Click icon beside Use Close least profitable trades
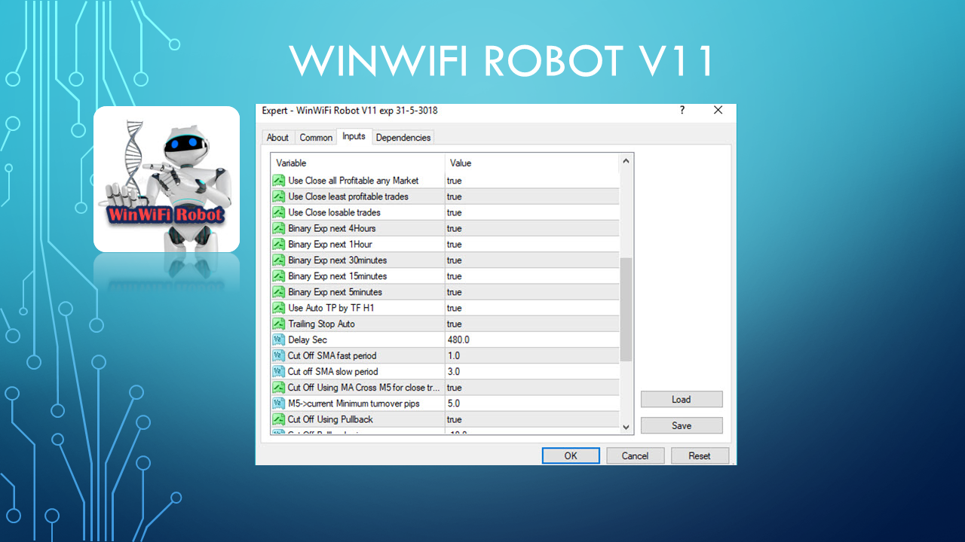Image resolution: width=965 pixels, height=542 pixels. pyautogui.click(x=279, y=196)
